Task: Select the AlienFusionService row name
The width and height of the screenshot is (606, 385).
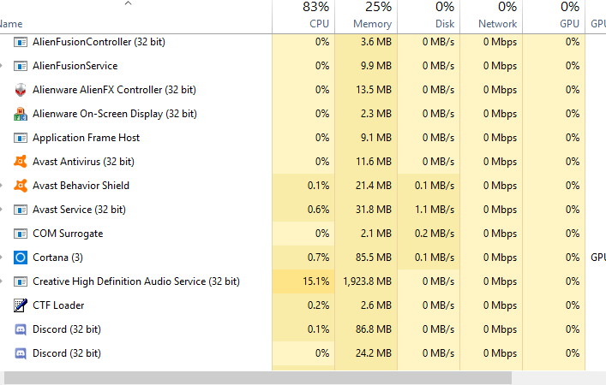Action: [75, 66]
